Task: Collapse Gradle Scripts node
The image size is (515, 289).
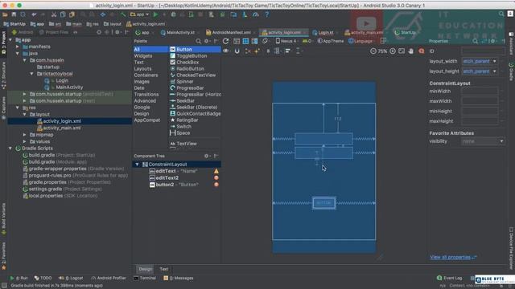Action: (x=10, y=149)
